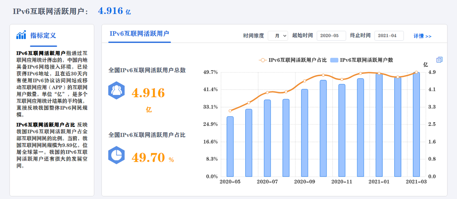Toggle IPv6互联网活跃用户数 bar series legend

point(362,60)
